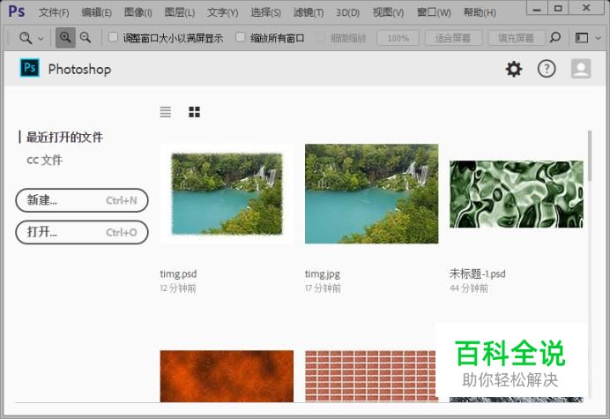Switch recent files to list view
Screen dimensions: 610x419
tap(166, 112)
